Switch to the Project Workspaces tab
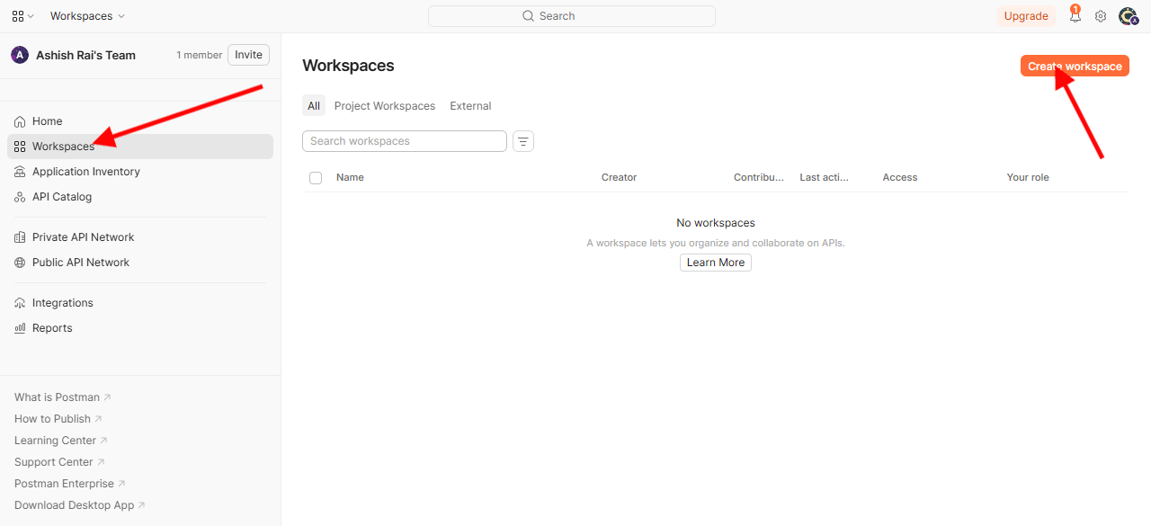1151x526 pixels. click(x=385, y=106)
